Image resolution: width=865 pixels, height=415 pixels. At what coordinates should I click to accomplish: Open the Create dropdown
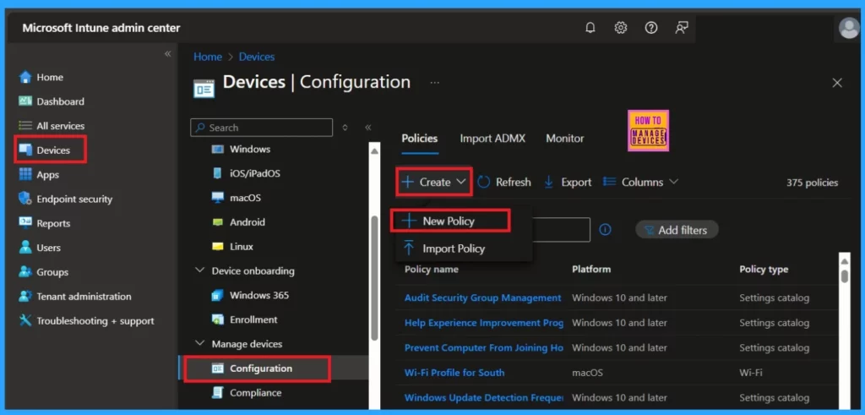tap(434, 182)
